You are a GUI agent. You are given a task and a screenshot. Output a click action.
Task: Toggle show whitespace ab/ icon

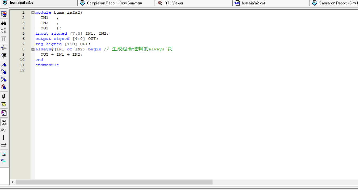pos(4,130)
